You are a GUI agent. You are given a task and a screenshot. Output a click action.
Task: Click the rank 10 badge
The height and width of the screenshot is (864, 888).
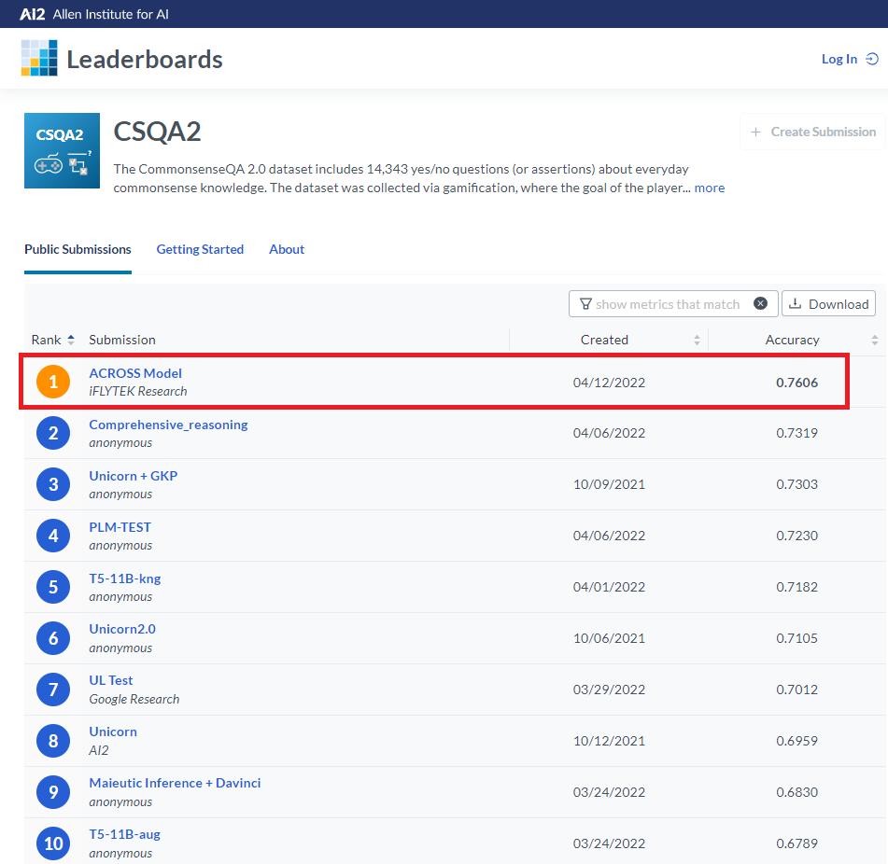click(x=53, y=843)
